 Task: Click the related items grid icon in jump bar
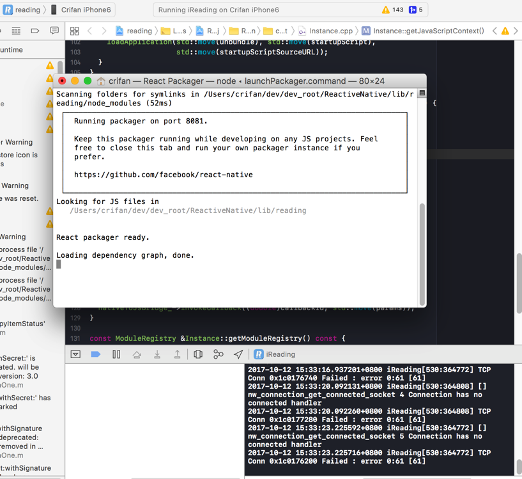pos(75,31)
